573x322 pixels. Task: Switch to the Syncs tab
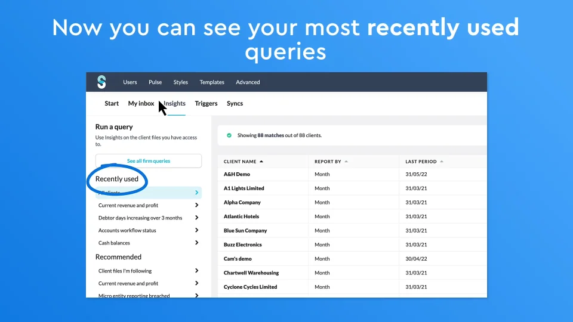click(x=235, y=103)
